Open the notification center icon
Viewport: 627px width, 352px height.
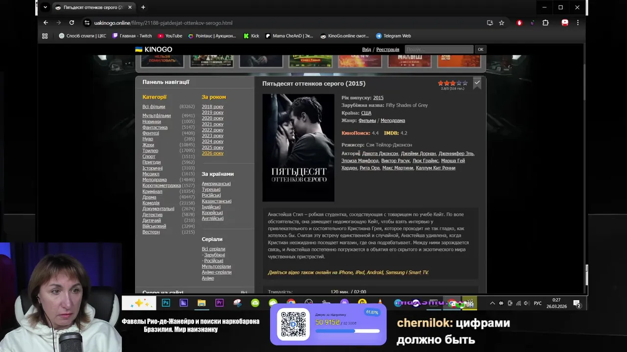pyautogui.click(x=577, y=304)
